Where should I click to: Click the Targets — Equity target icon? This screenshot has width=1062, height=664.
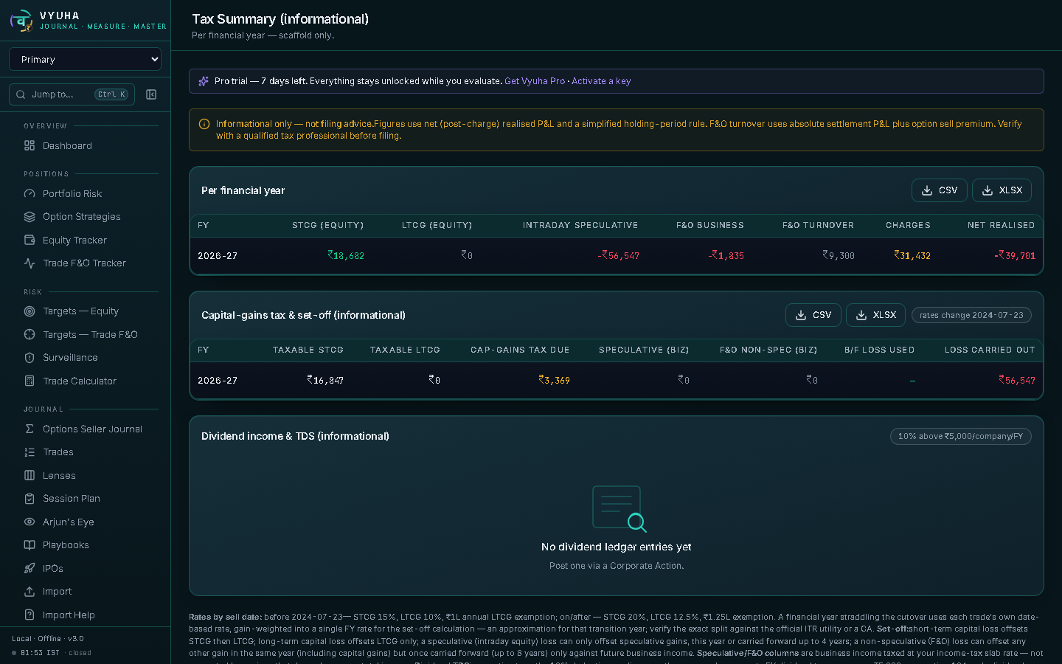tap(29, 311)
